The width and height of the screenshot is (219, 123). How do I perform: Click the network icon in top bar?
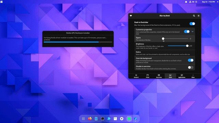[190, 2]
